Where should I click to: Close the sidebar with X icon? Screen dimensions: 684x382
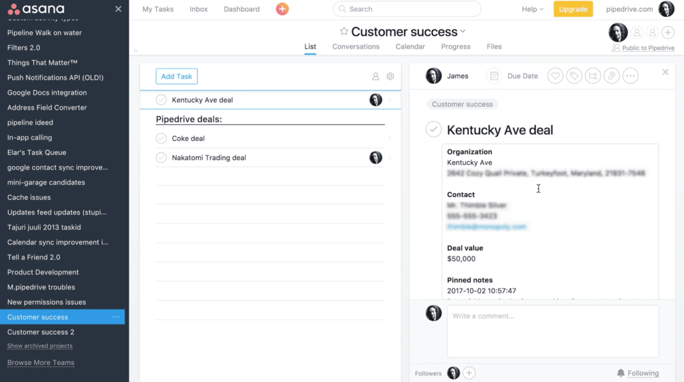coord(118,9)
